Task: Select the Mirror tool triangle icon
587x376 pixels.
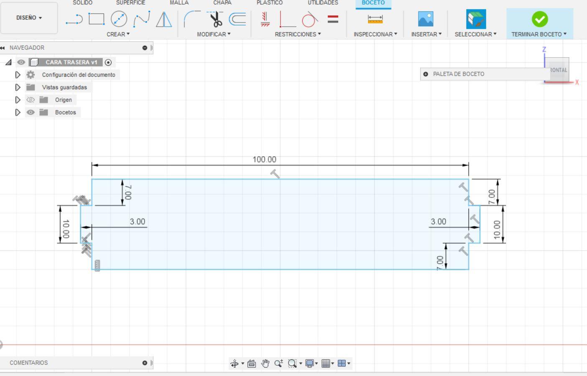Action: [x=164, y=19]
